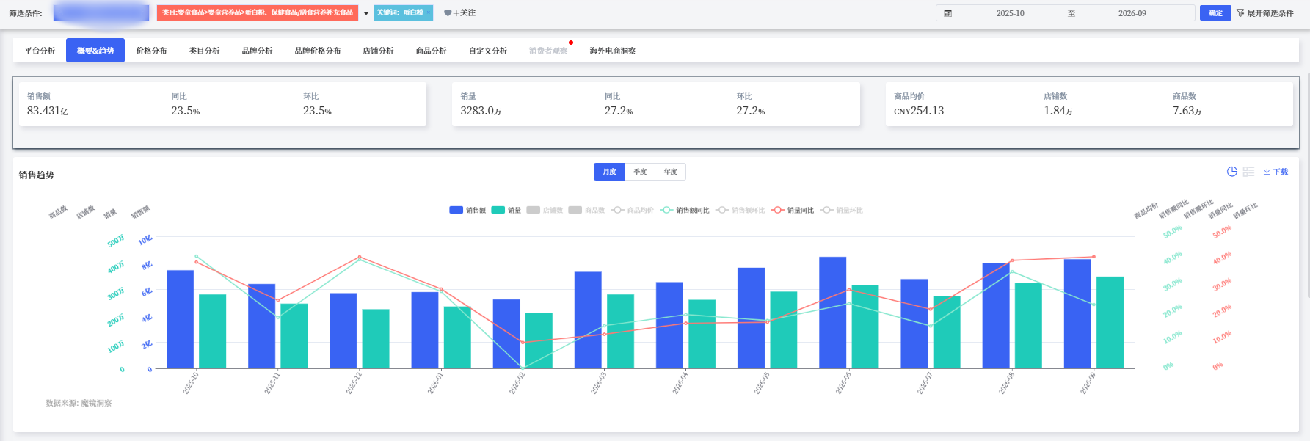Viewport: 1310px width, 441px height.
Task: Toggle 销售额 series in chart legend
Action: click(x=467, y=210)
